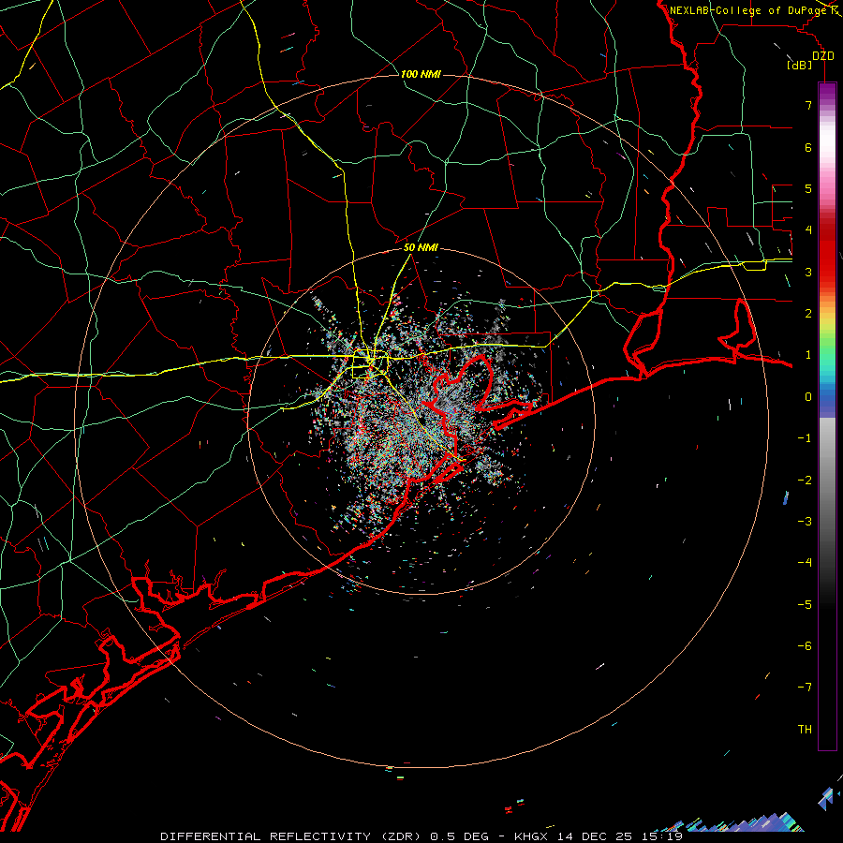Click the red band of the color scale
Image resolution: width=843 pixels, height=843 pixels.
click(827, 256)
